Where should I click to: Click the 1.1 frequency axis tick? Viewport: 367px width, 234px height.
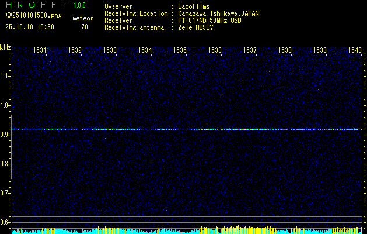(5, 76)
